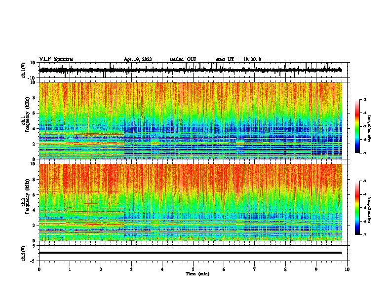Click the "station=OUI" header label
This screenshot has width=391, height=302.
pyautogui.click(x=183, y=59)
